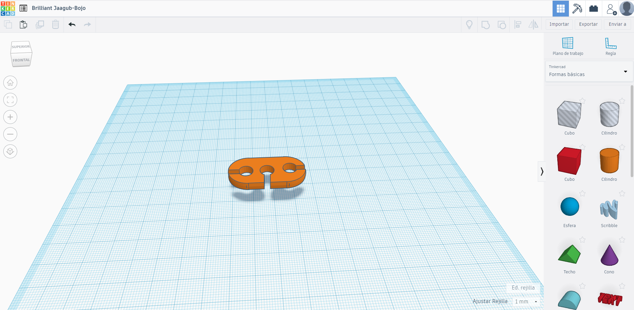Screen dimensions: 634x310
Task: Click Exportar button
Action: (588, 24)
